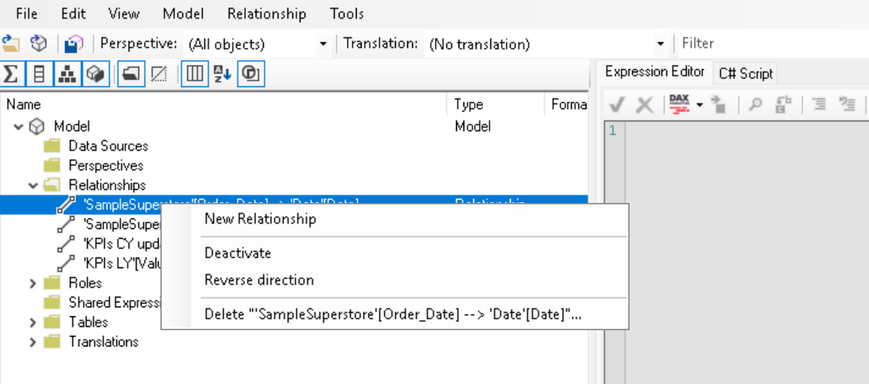The width and height of the screenshot is (869, 384).
Task: Click the Format column header
Action: (x=566, y=104)
